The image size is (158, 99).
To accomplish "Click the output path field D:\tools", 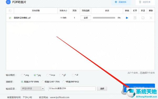I will (72, 88).
